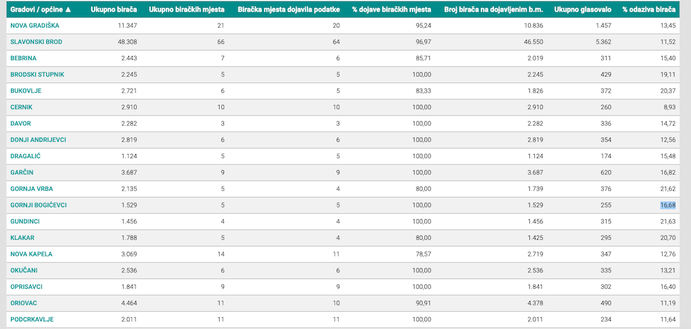Screen dimensions: 691x329
Task: Open DONJI ANDRIJEVCI link
Action: (38, 140)
